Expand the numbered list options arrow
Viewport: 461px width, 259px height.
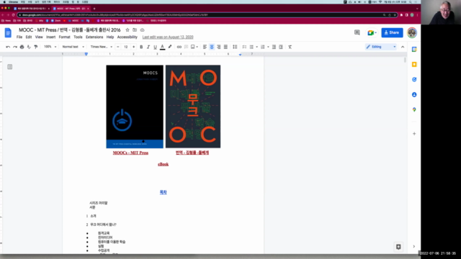point(268,47)
